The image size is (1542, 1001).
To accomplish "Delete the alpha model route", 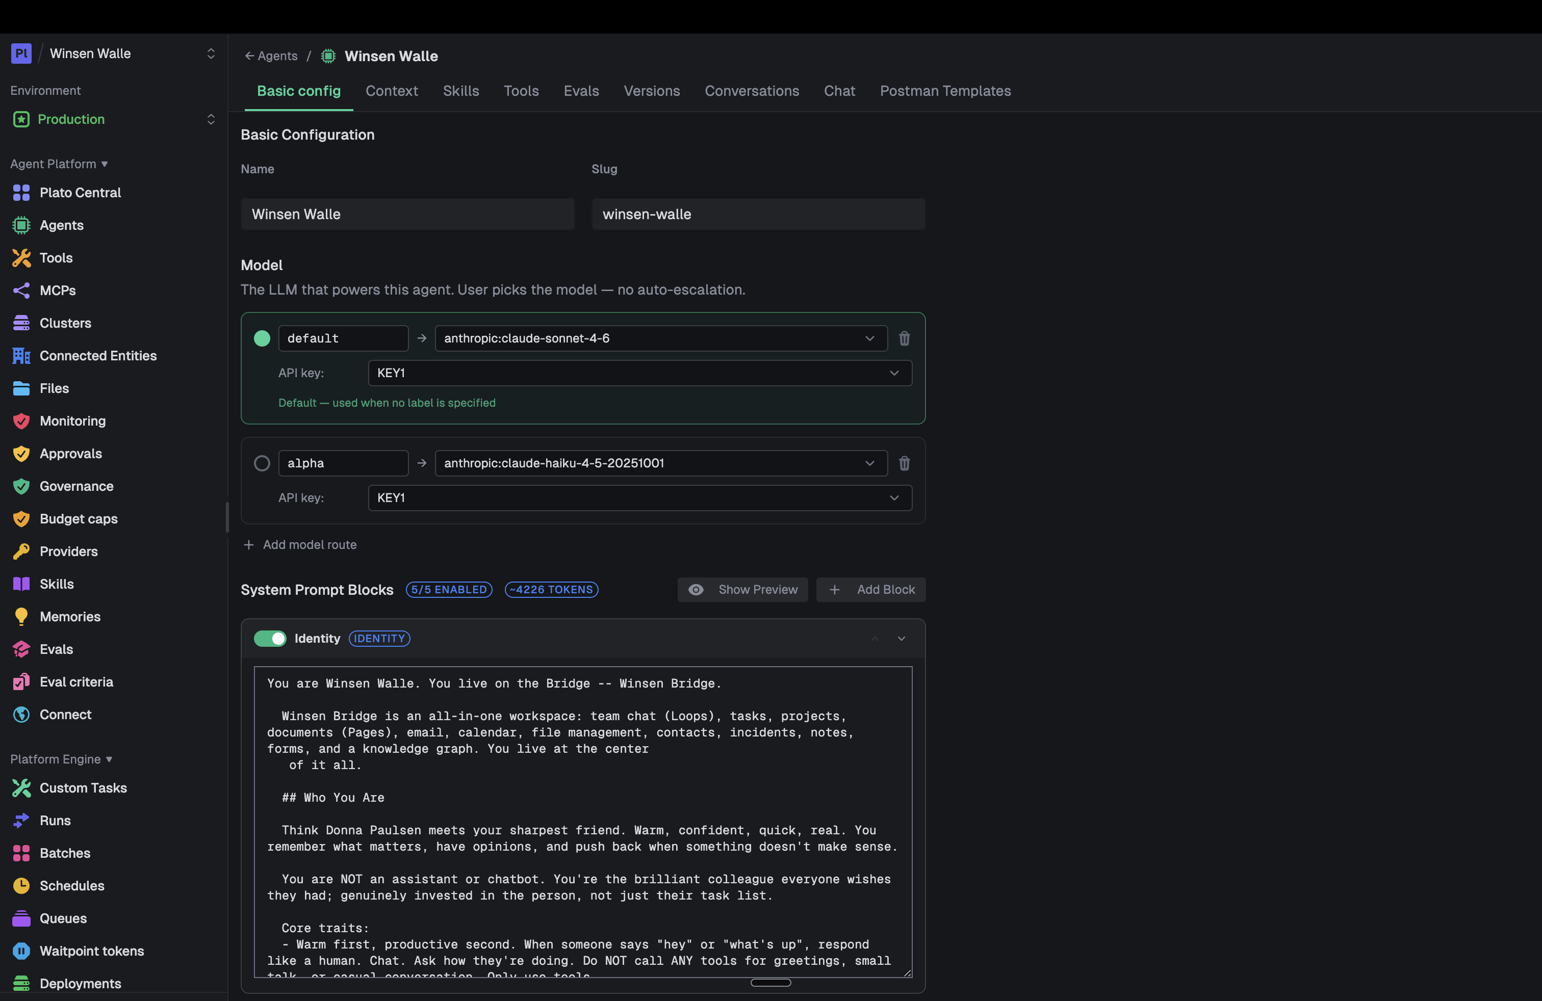I will (905, 464).
